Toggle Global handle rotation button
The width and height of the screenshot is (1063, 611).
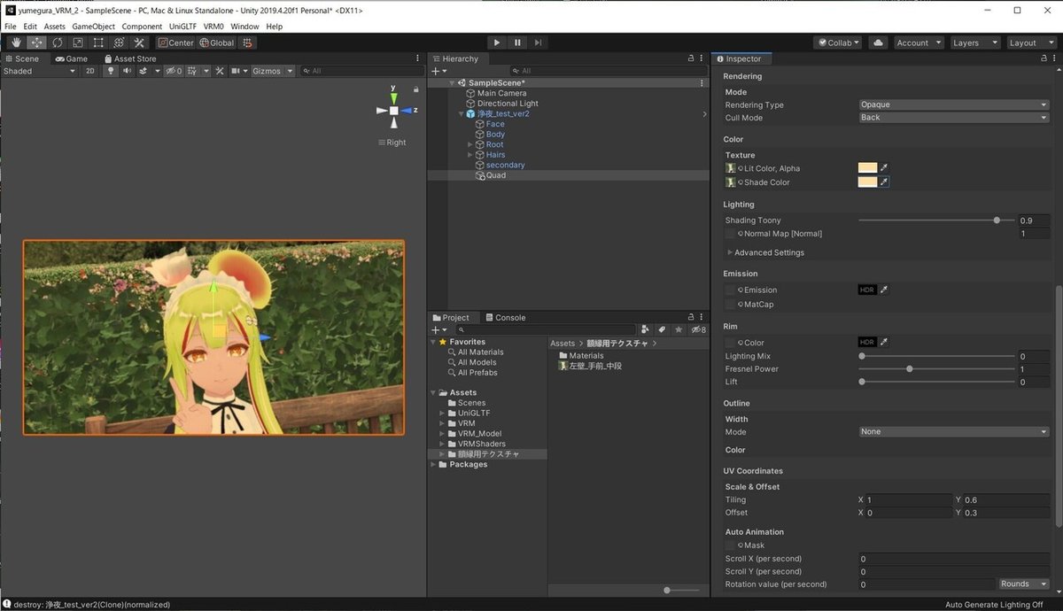coord(217,43)
